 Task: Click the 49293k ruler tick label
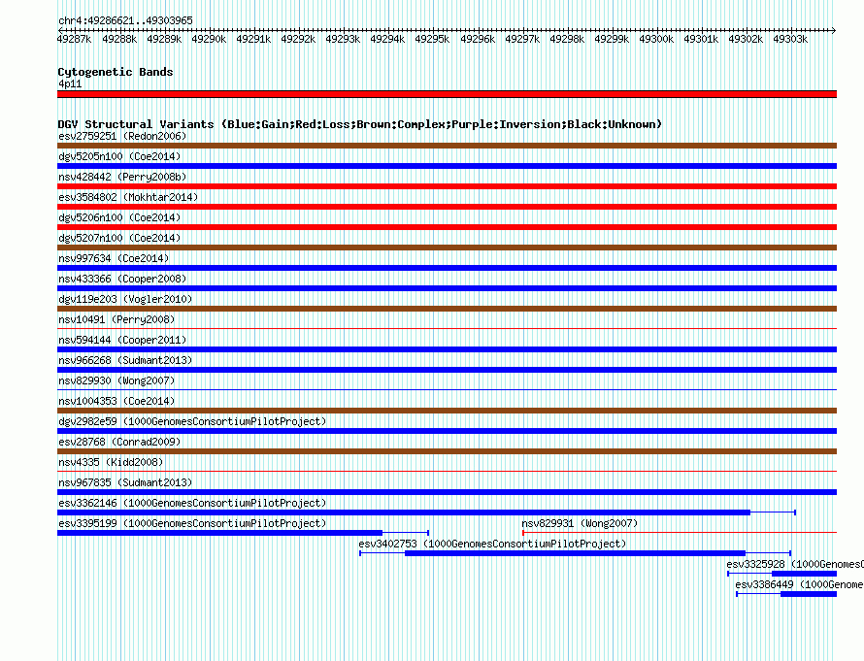click(343, 39)
